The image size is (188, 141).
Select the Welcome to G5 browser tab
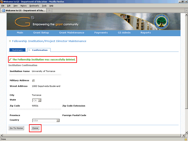tap(23, 11)
